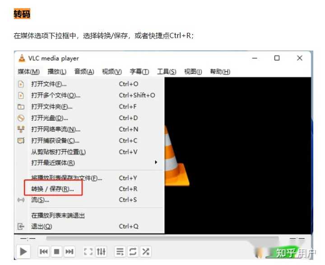Viewport: 325px width, 265px height.
Task: Click the open multiple files icon
Action: pos(21,95)
